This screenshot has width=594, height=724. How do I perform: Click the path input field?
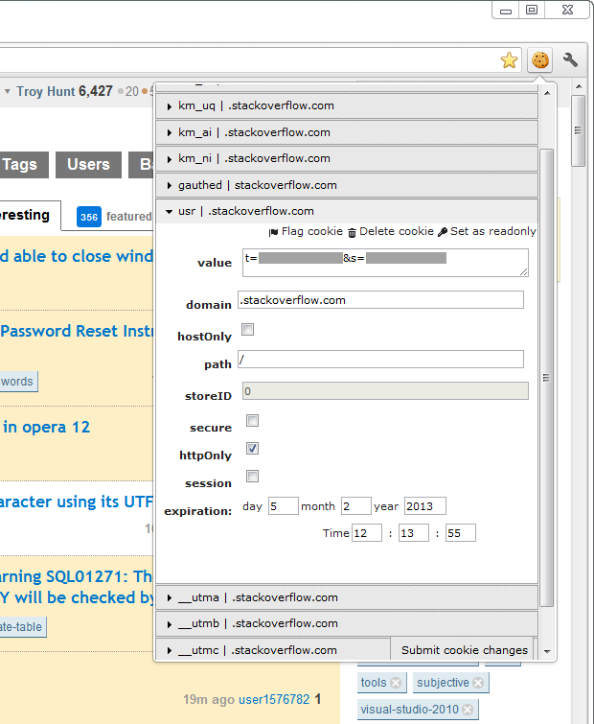(380, 360)
